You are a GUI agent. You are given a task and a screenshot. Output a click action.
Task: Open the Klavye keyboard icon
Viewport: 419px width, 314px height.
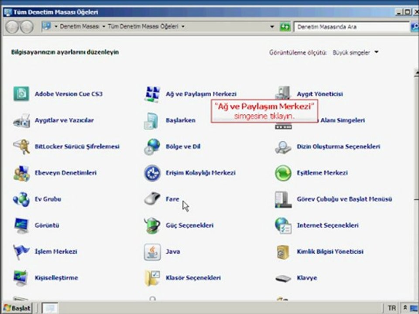(x=283, y=279)
